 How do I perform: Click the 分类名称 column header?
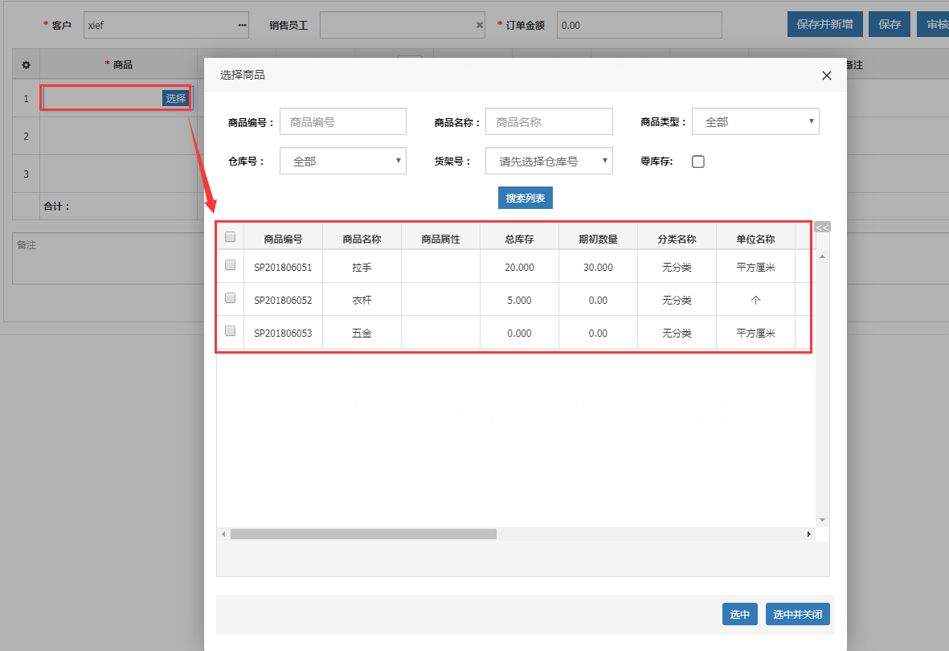pos(677,240)
